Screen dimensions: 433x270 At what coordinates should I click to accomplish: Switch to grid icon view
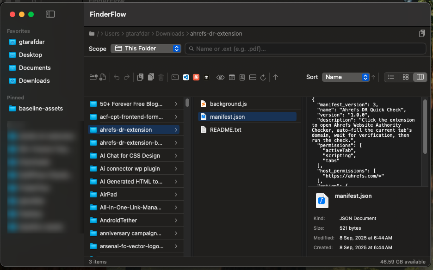[x=406, y=77]
